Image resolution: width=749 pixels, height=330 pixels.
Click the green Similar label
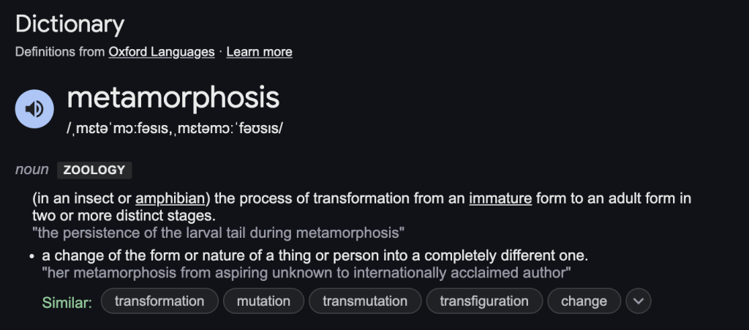coord(67,301)
